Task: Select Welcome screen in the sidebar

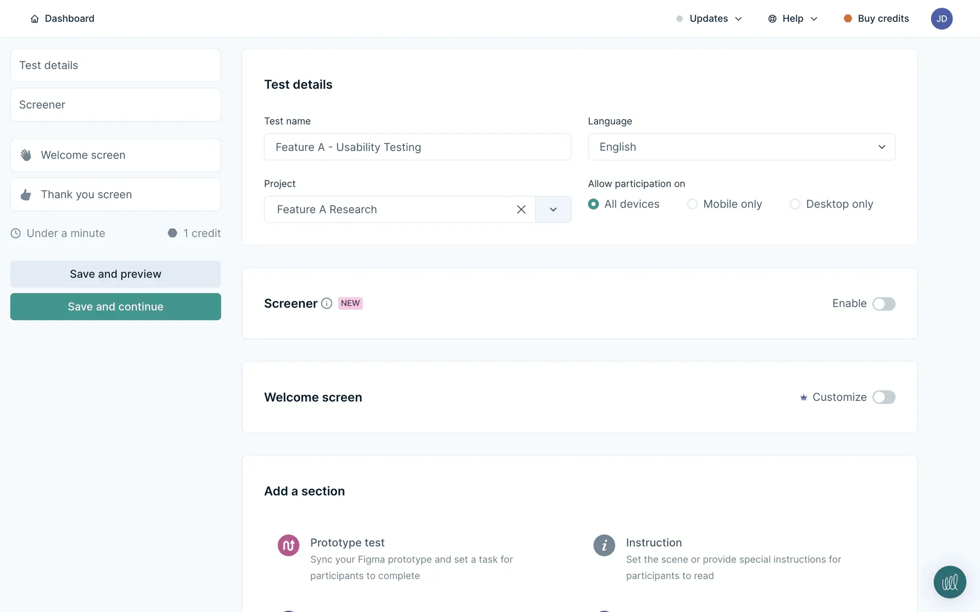Action: pos(115,155)
